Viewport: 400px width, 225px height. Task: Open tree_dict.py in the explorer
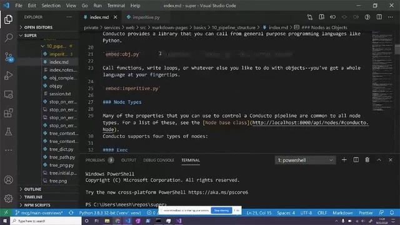coord(61,149)
